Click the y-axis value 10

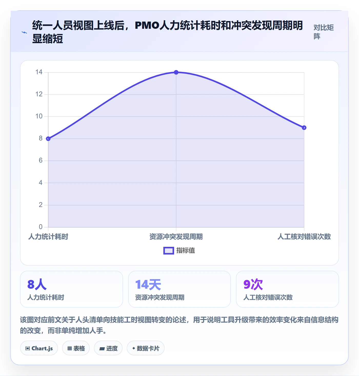(x=39, y=116)
